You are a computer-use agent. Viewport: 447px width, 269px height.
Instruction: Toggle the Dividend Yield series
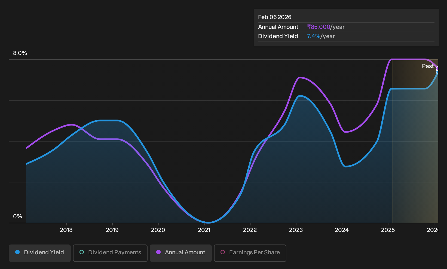(x=40, y=253)
